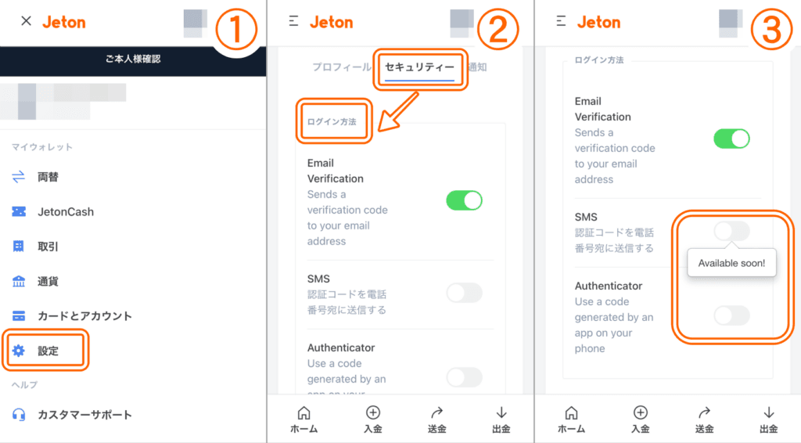This screenshot has width=801, height=443.
Task: Switch to セキュリティー tab
Action: (x=419, y=67)
